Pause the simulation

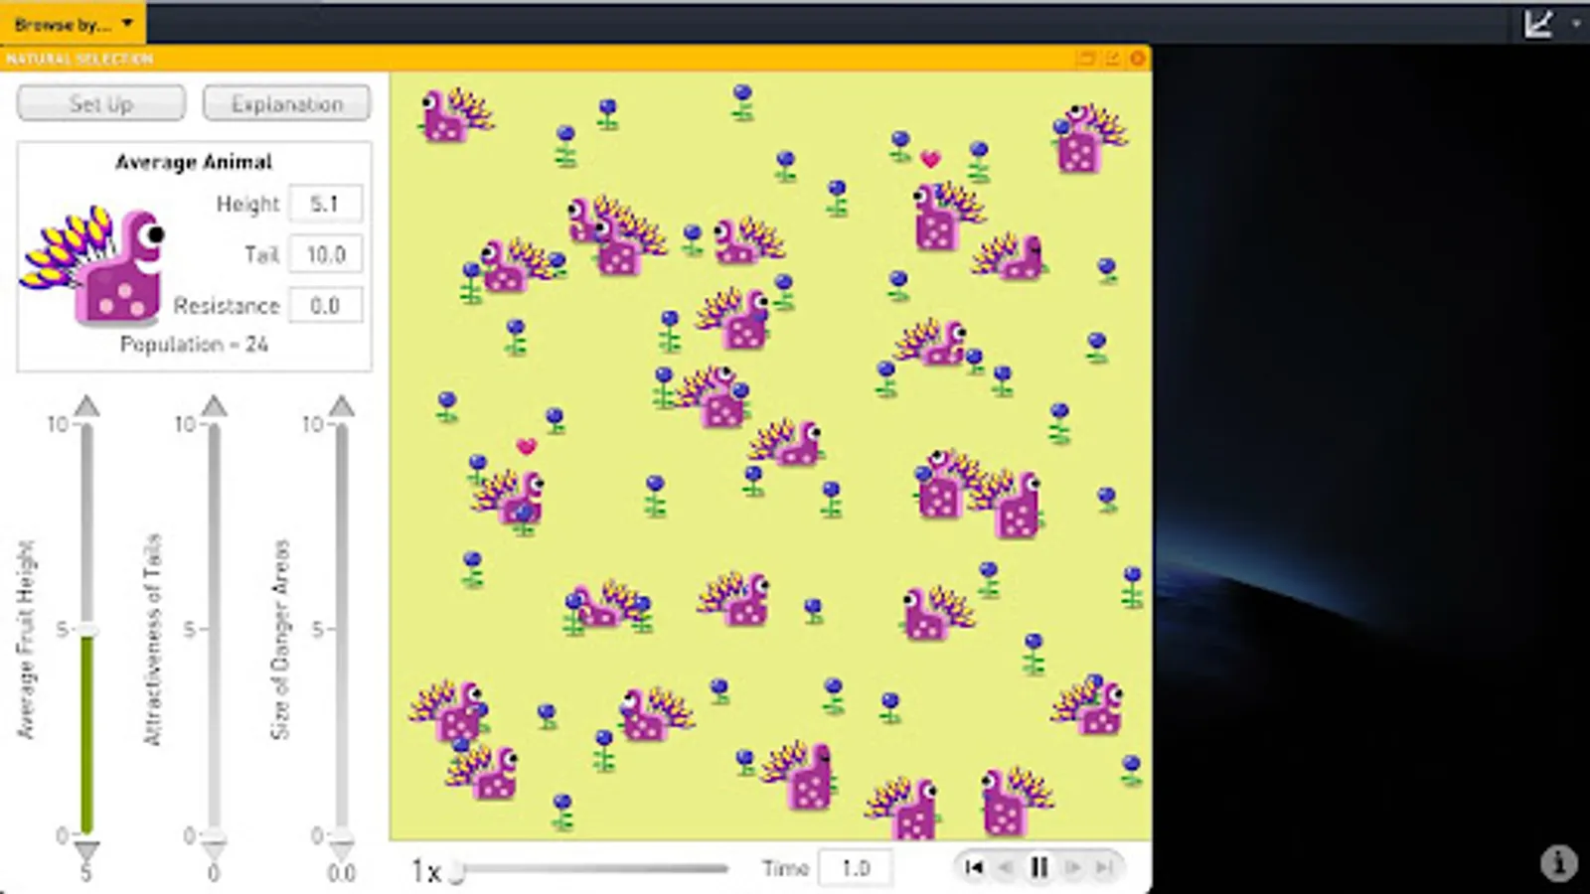(x=1039, y=868)
